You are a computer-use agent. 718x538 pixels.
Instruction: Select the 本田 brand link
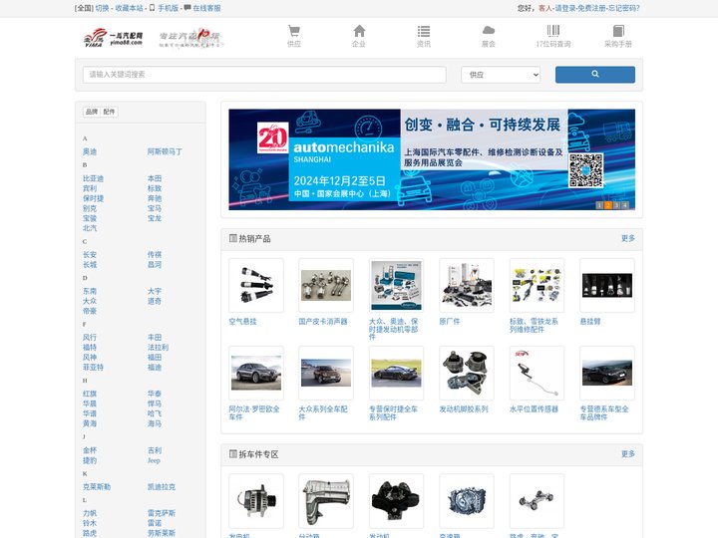[x=155, y=178]
